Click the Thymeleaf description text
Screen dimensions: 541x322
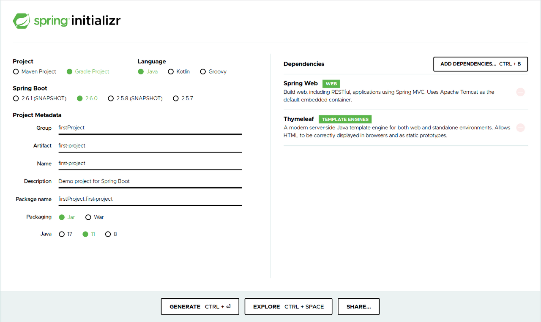tap(397, 131)
